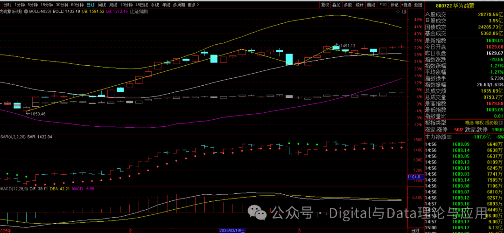Click the 今日开盘 value 1629.68

(494, 47)
